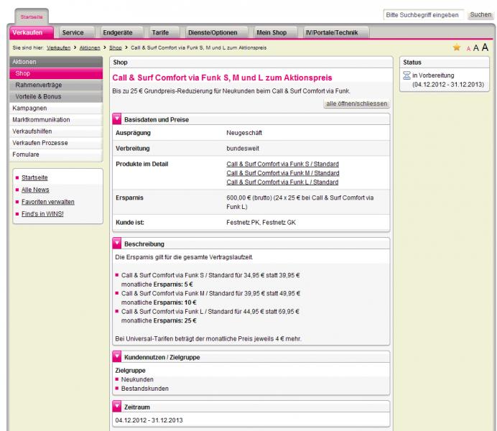Open Vorteile & Bonus in the sidebar
Image resolution: width=497 pixels, height=431 pixels.
pos(56,96)
